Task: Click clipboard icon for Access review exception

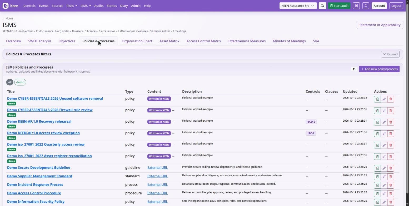Action: tap(377, 133)
